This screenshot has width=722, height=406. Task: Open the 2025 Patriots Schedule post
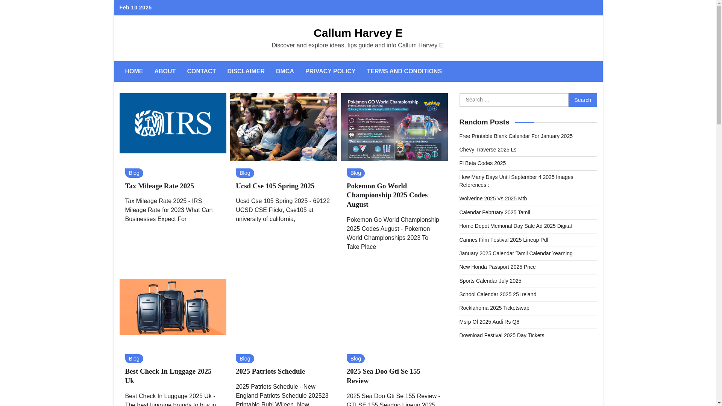(270, 371)
